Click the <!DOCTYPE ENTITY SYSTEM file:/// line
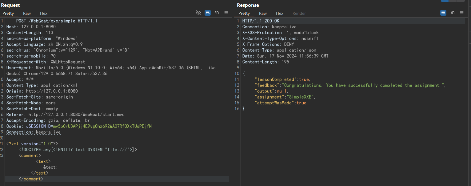This screenshot has width=471, height=186. [78, 150]
